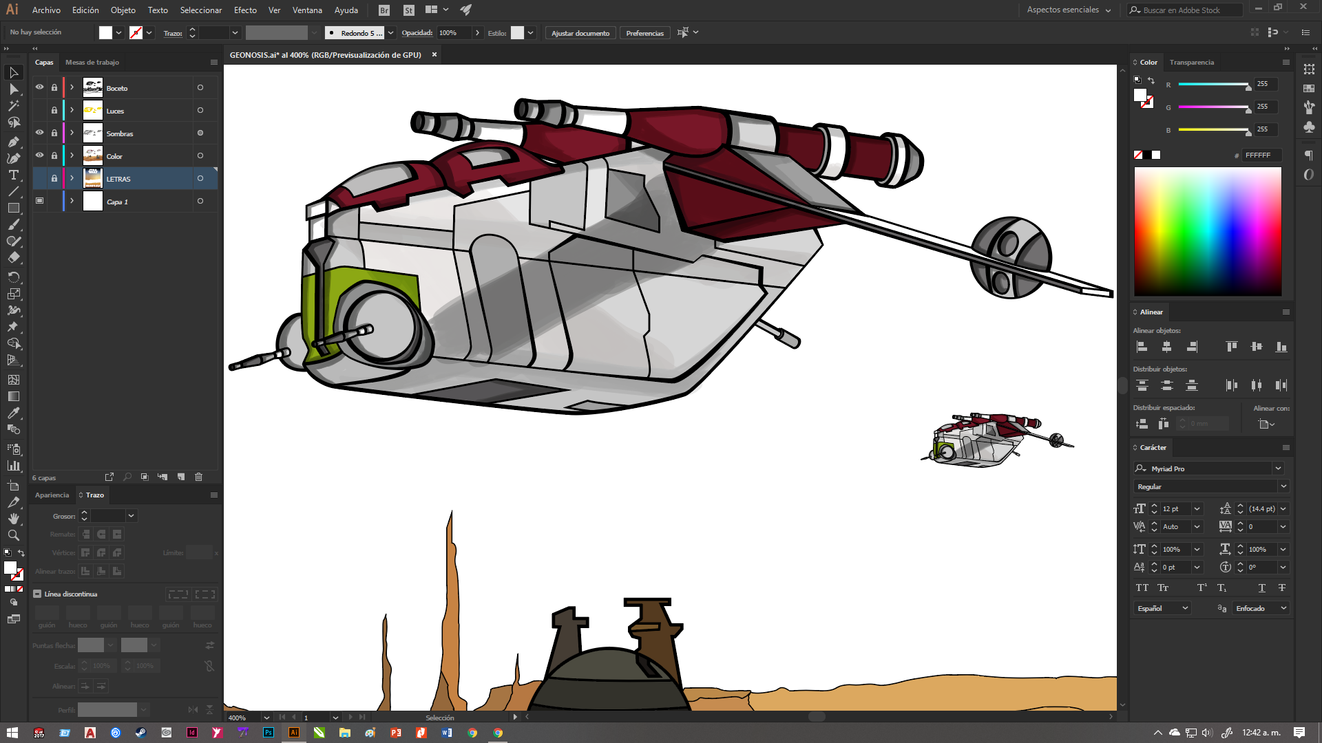Click the Trazo label in control bar
The width and height of the screenshot is (1322, 743).
click(x=173, y=33)
